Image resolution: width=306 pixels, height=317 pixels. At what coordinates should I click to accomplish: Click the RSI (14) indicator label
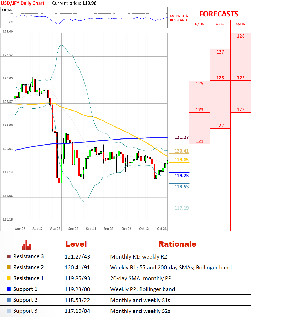(x=7, y=10)
